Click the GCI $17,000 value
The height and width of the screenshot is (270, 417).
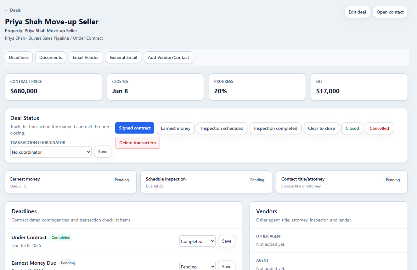click(328, 91)
